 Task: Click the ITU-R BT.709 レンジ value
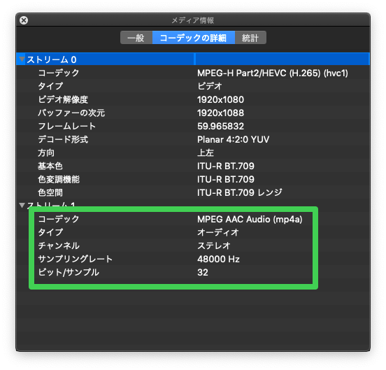pyautogui.click(x=240, y=192)
